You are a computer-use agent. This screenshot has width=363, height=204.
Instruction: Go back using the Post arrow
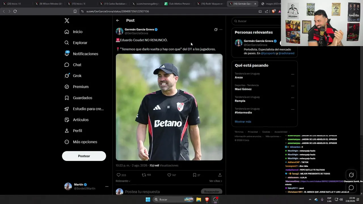(x=118, y=20)
